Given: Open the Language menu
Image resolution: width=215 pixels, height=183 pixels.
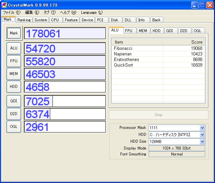Looking at the screenshot, I should [x=92, y=12].
